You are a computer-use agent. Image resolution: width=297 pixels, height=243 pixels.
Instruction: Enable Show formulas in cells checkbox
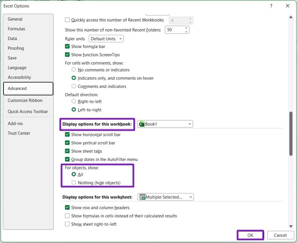coord(67,216)
